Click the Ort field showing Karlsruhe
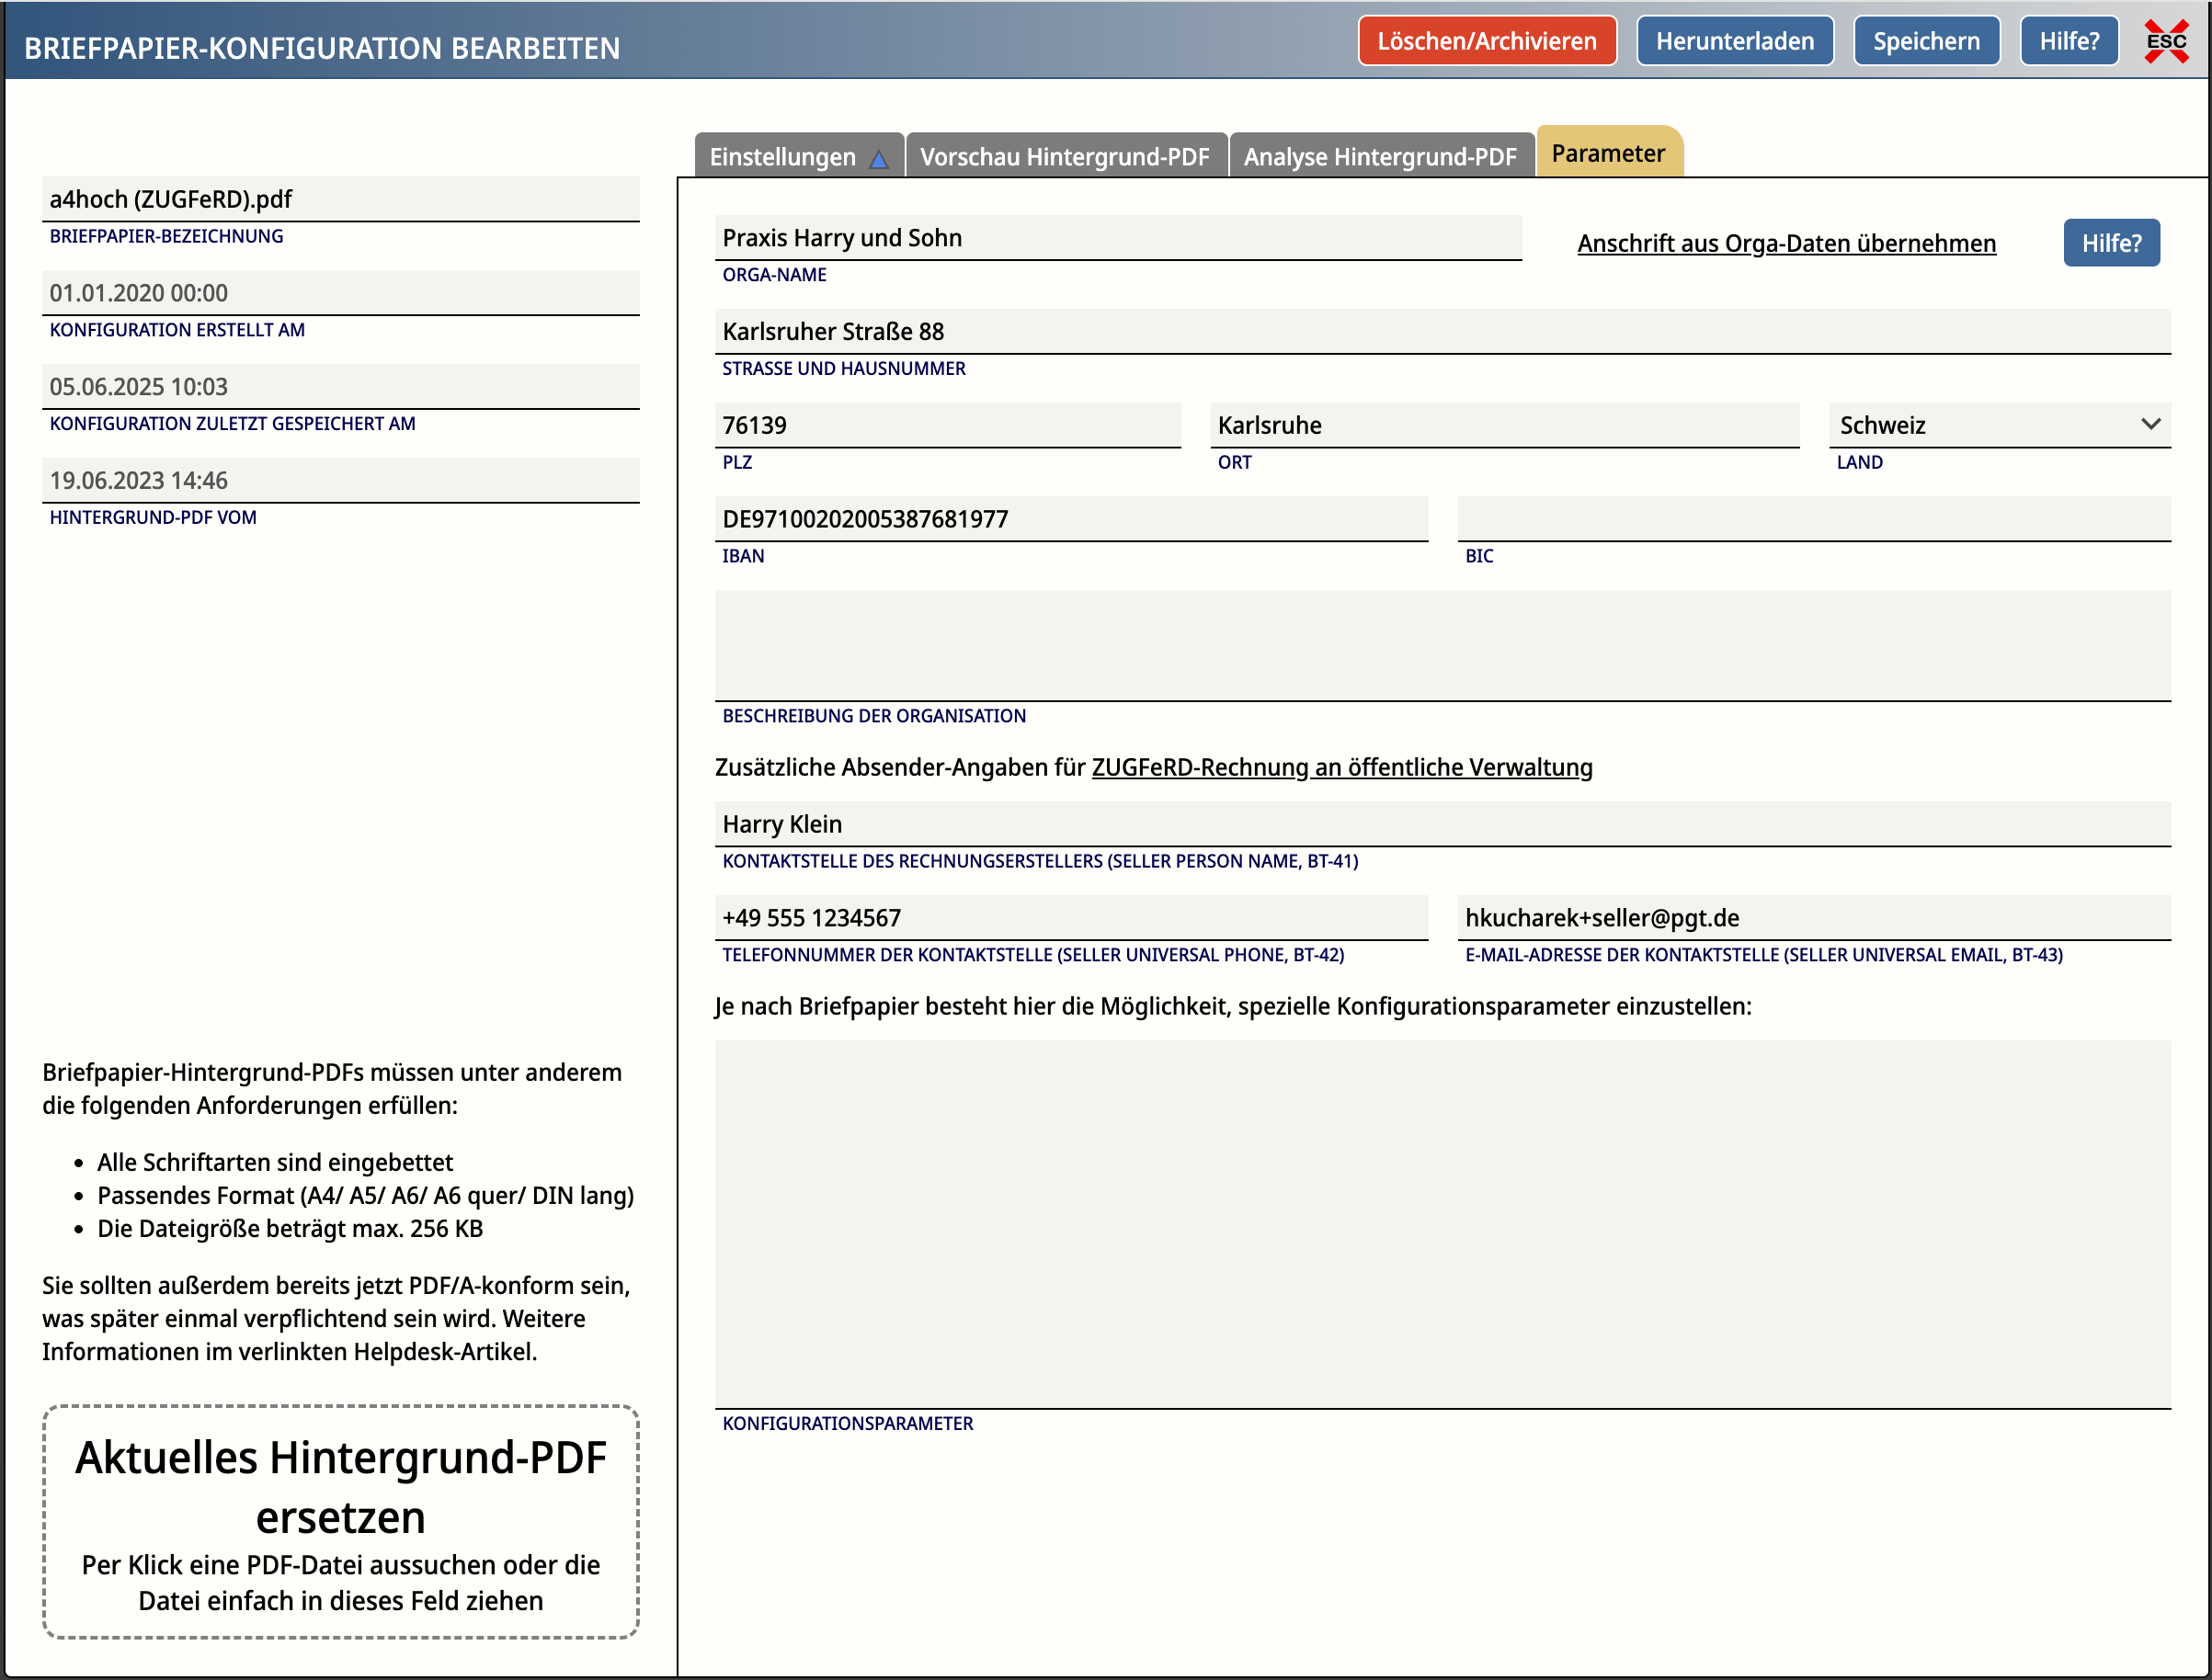 pyautogui.click(x=1504, y=425)
